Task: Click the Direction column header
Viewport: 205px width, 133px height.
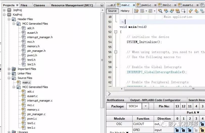Action: pyautogui.click(x=164, y=119)
